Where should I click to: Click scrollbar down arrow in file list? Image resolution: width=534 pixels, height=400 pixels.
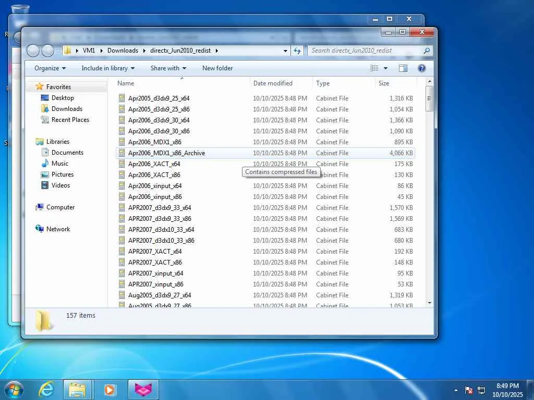430,303
